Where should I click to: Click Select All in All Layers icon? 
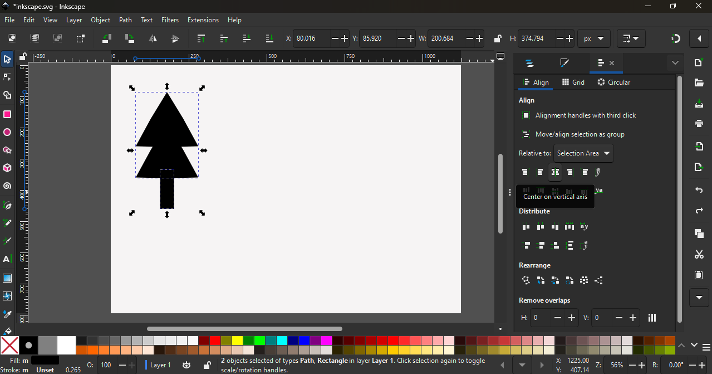pyautogui.click(x=35, y=38)
